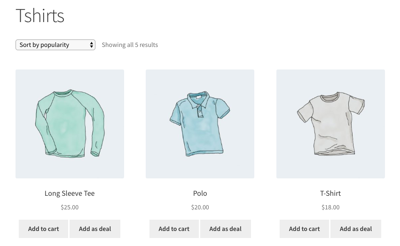Open the Sort by popularity dropdown
This screenshot has height=246, width=400.
(x=55, y=45)
